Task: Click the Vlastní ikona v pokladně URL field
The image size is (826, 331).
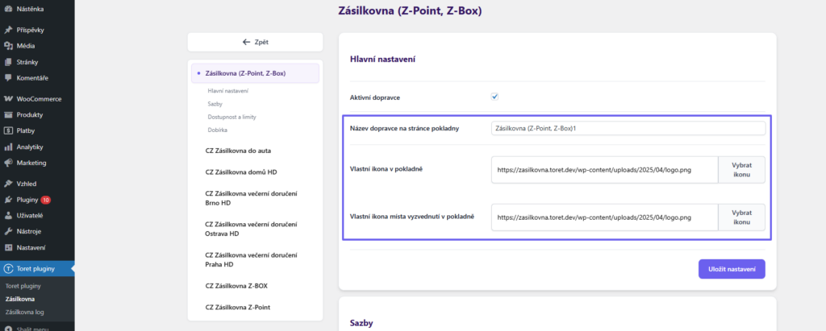Action: point(604,169)
